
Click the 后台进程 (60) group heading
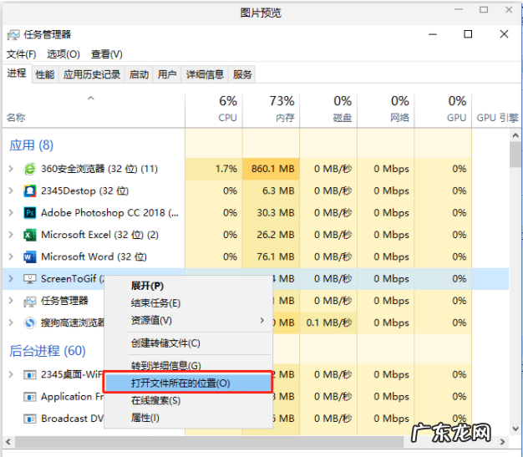(x=48, y=351)
